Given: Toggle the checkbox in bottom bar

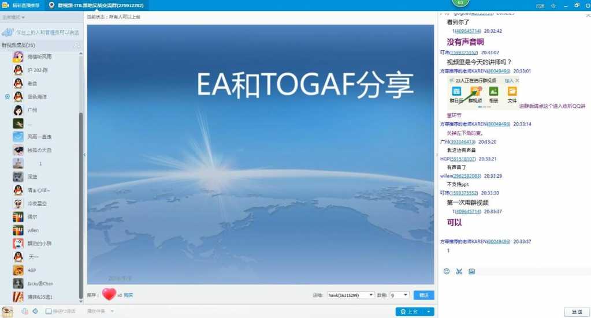Looking at the screenshot, I should [49, 311].
